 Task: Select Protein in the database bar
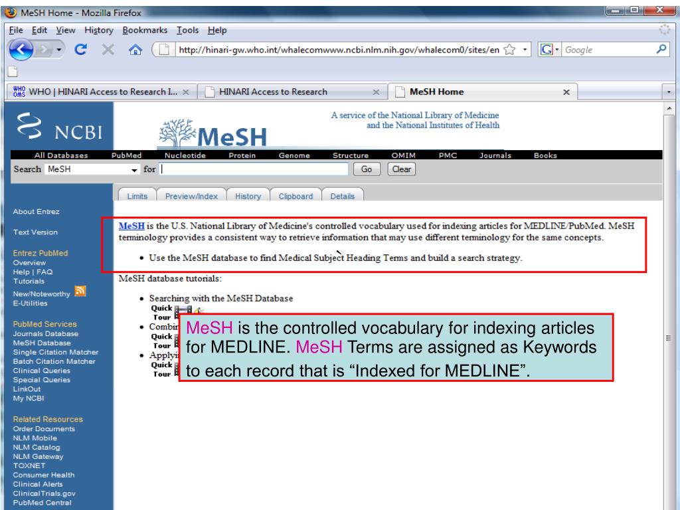click(242, 155)
